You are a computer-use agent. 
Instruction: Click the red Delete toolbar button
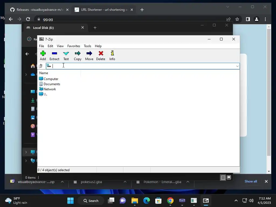click(101, 56)
